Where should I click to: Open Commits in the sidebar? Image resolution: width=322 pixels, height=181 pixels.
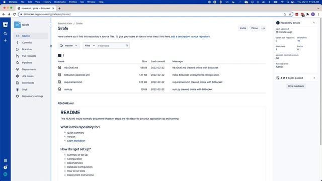pos(31,42)
